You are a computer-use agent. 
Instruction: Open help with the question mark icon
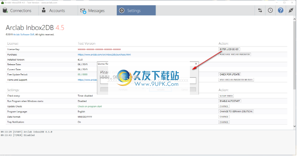tap(281, 10)
